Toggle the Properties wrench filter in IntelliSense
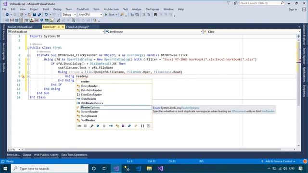This screenshot has width=308, height=173. (92, 126)
